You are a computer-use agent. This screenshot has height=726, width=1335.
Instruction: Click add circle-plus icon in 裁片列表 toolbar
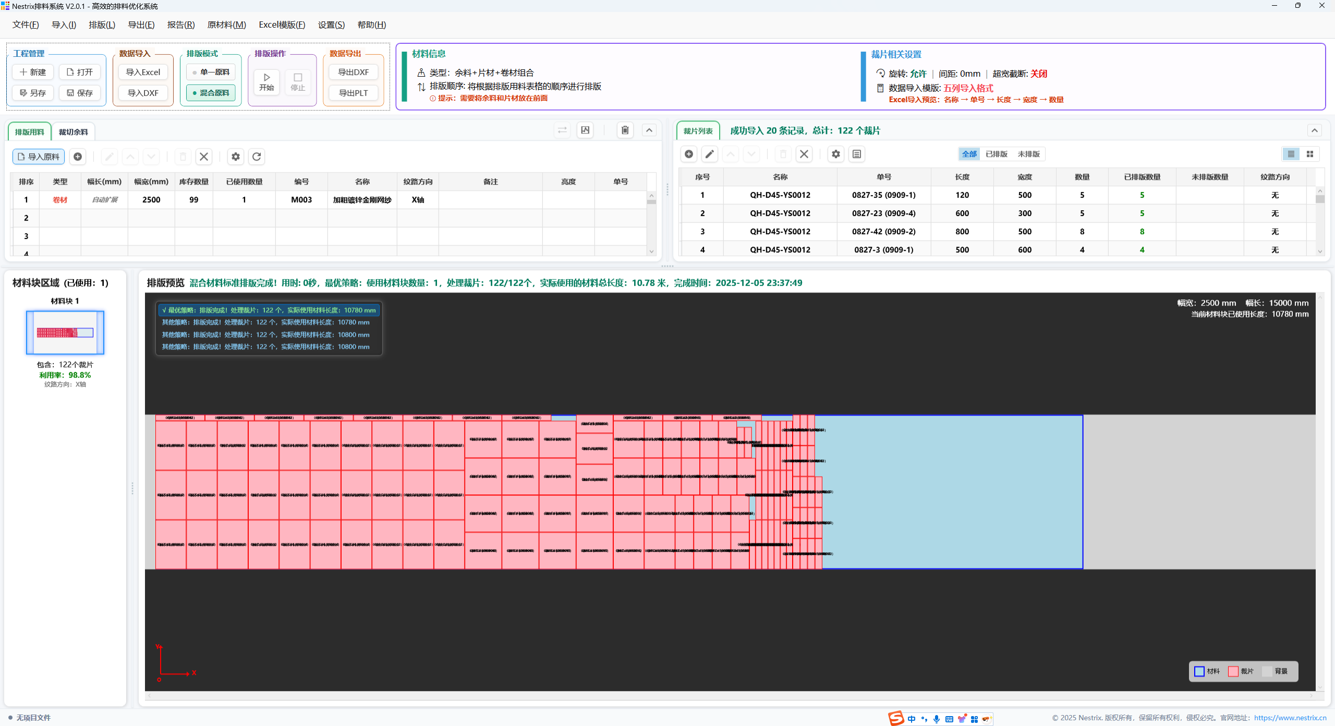tap(689, 154)
